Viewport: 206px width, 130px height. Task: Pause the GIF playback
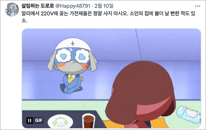[x=30, y=120]
